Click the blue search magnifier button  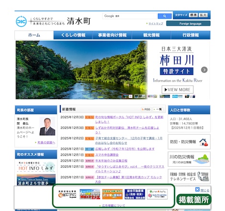click(x=165, y=16)
